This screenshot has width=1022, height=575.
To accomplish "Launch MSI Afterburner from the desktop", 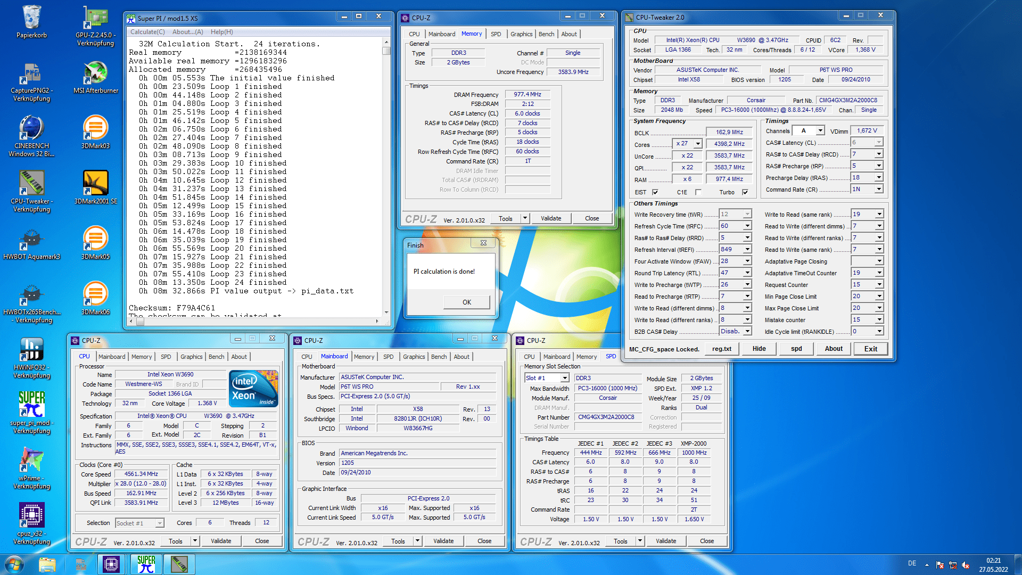I will click(x=95, y=77).
